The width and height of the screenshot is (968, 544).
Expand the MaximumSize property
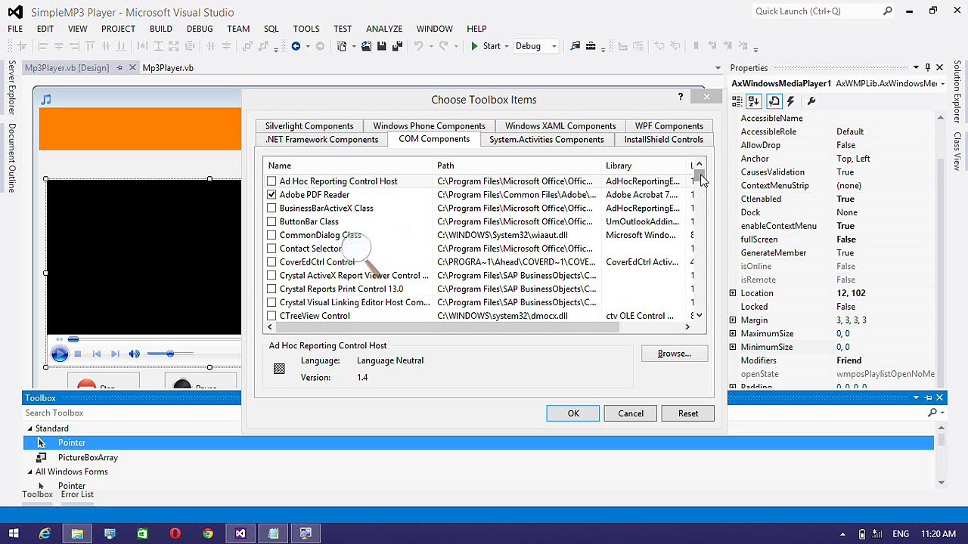733,333
